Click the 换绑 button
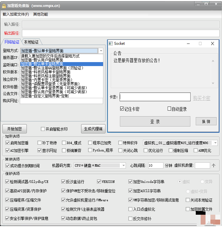This screenshot has width=222, height=230. [x=206, y=121]
